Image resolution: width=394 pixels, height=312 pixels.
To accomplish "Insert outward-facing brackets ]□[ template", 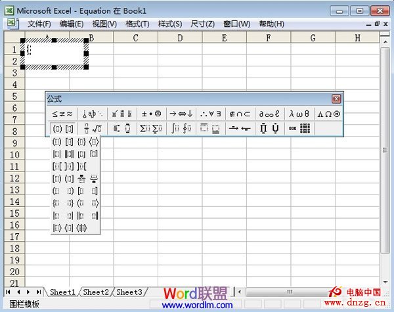I will point(81,166).
